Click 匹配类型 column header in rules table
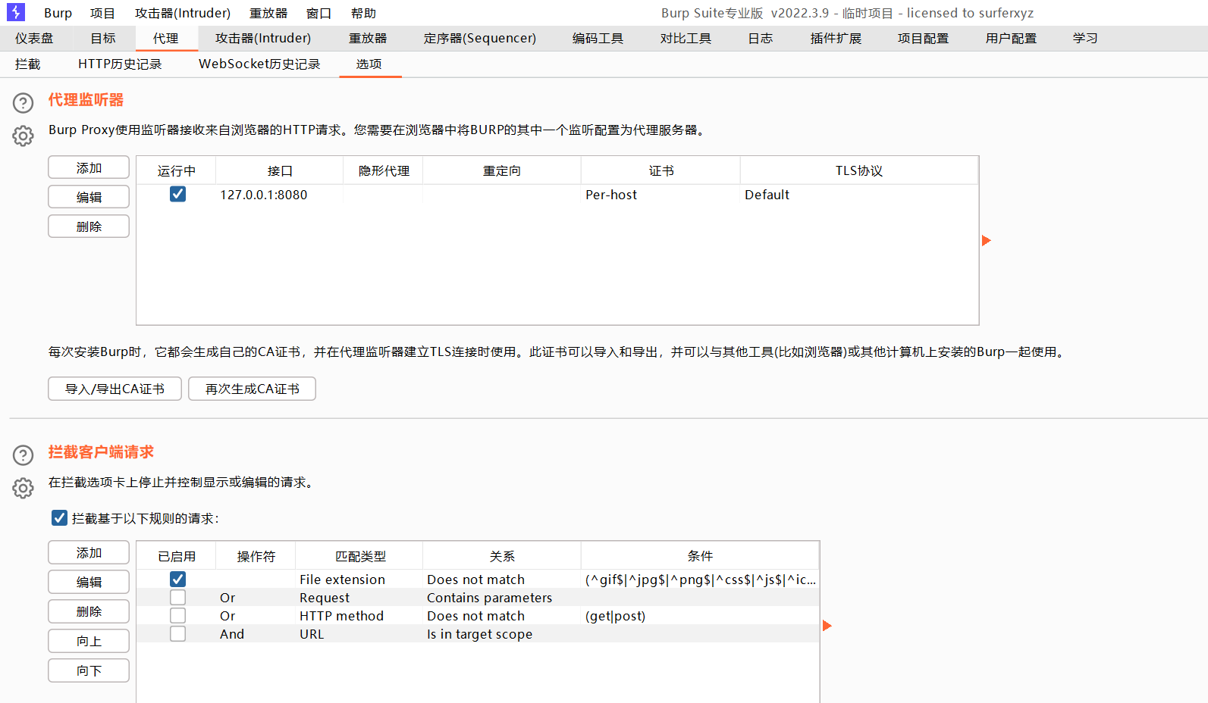Viewport: 1208px width, 703px height. tap(360, 556)
